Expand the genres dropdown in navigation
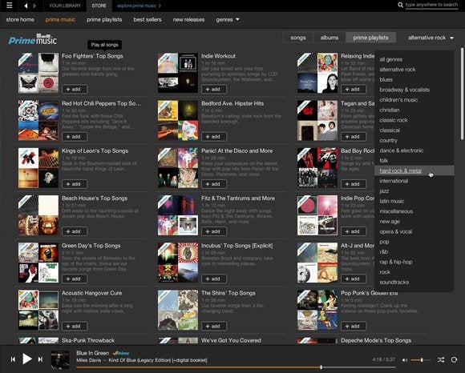465x373 pixels. point(228,19)
